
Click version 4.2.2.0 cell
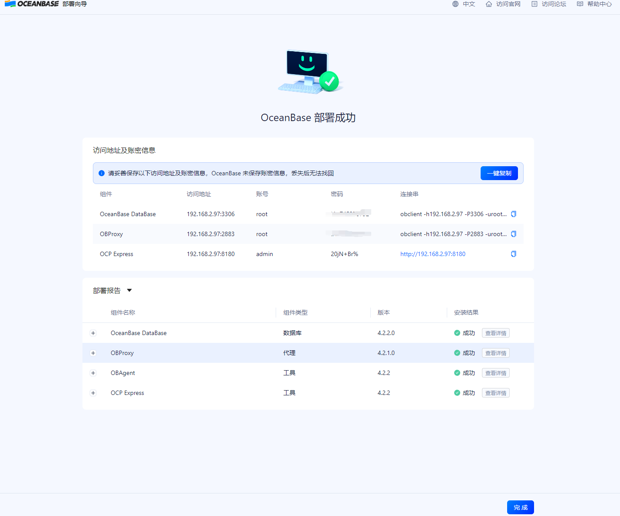386,333
